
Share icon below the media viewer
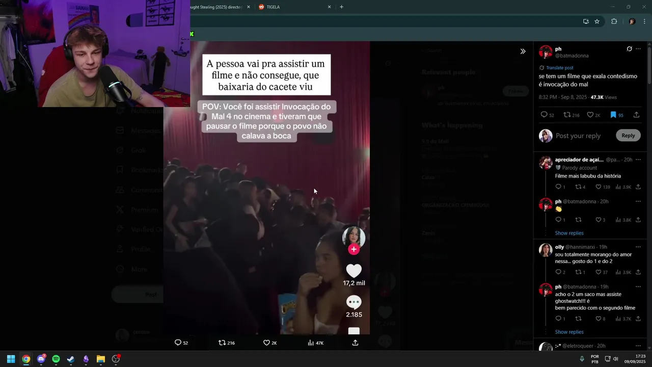(355, 343)
